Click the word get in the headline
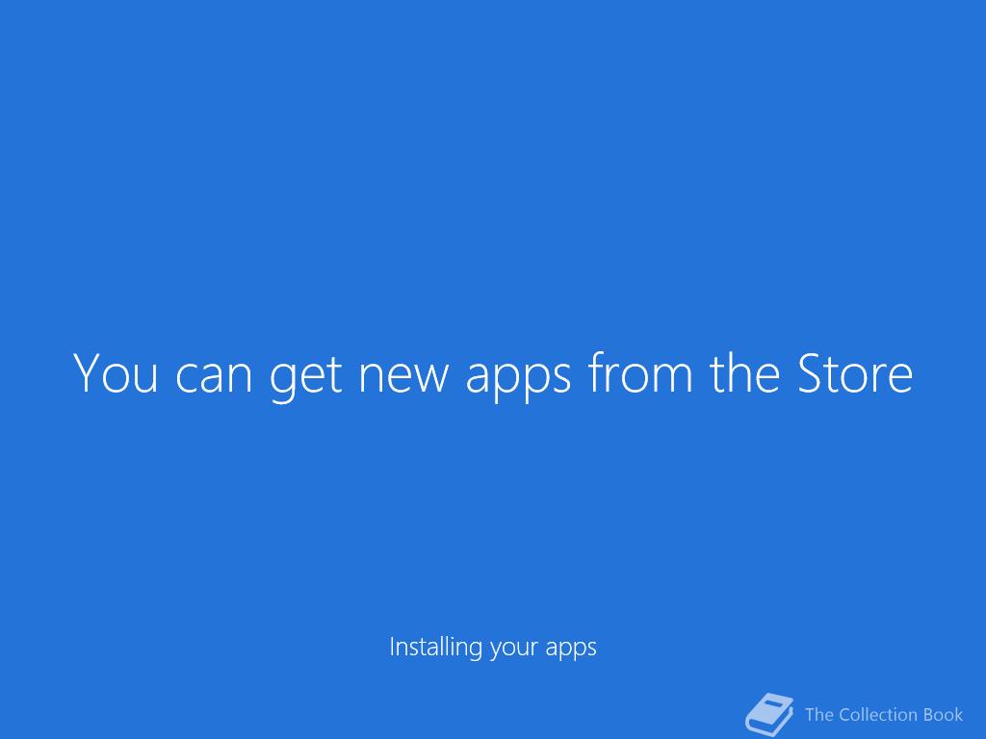Image resolution: width=986 pixels, height=739 pixels. tap(305, 377)
